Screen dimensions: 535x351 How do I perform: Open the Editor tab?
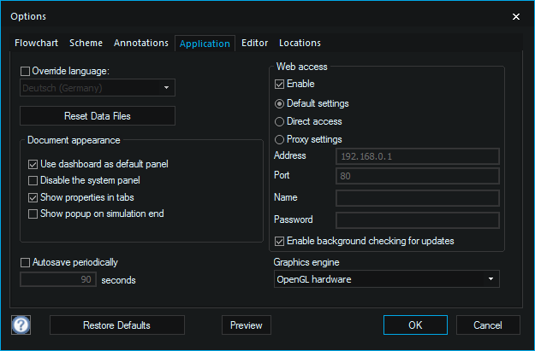(254, 43)
